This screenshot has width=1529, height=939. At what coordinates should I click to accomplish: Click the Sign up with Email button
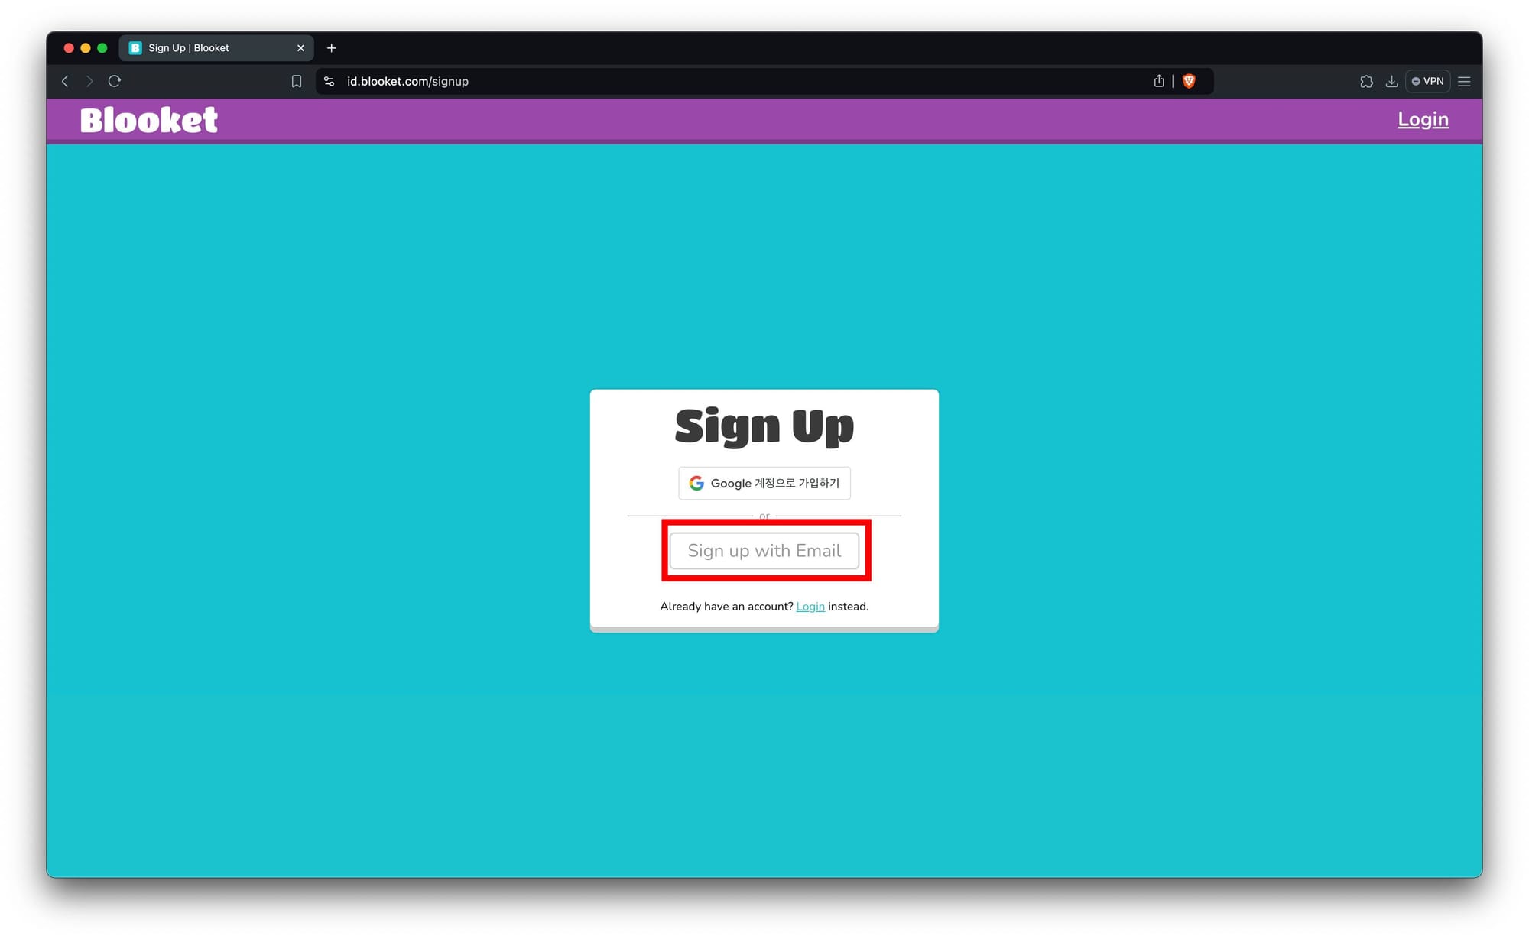pyautogui.click(x=764, y=550)
